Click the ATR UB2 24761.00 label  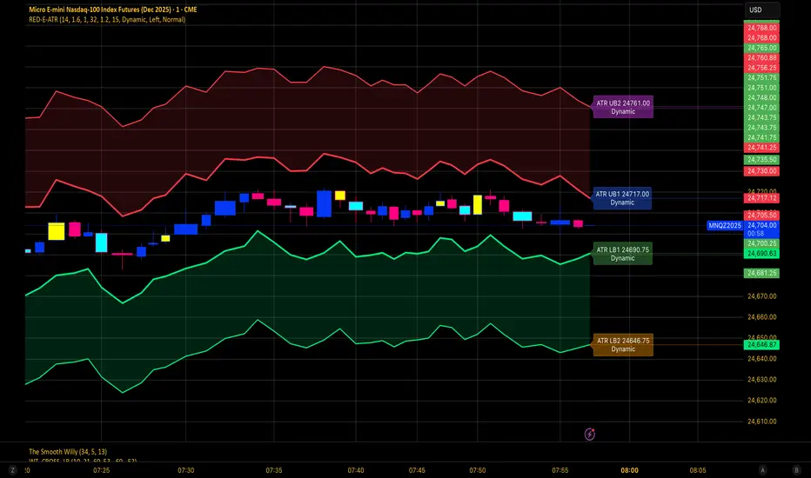pos(623,107)
